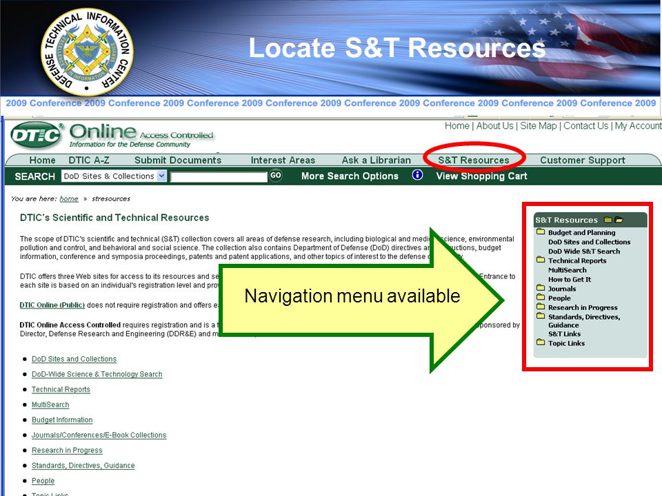Select the Home tab in navigation bar

42,161
